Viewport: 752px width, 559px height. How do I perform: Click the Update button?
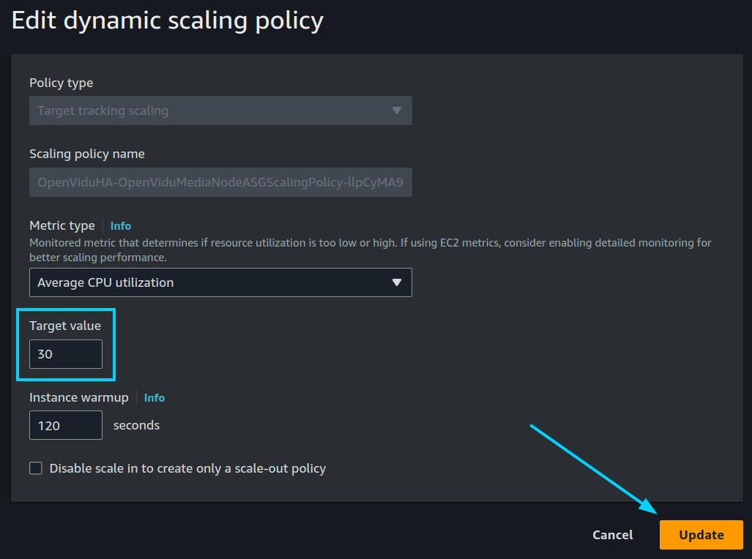click(700, 534)
